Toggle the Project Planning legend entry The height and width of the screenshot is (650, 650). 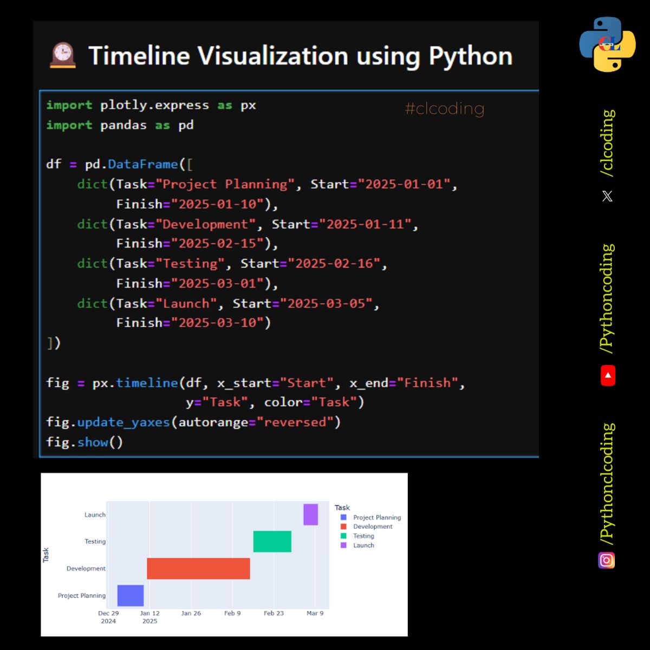[376, 517]
